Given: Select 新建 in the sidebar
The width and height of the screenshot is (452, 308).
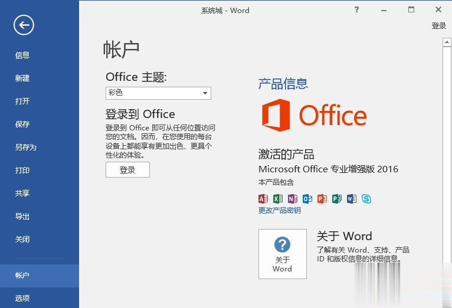Looking at the screenshot, I should coord(22,78).
